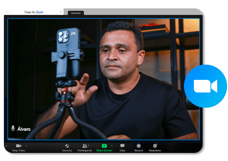Open the Security shield menu
The image size is (228, 161).
coord(67,148)
